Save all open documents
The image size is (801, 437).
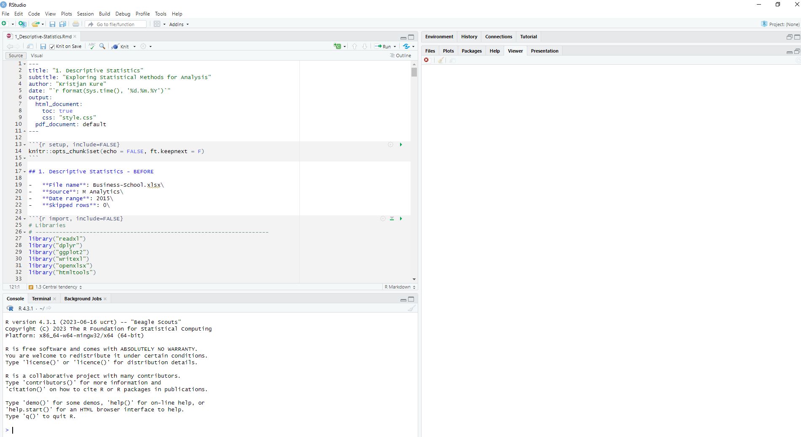click(63, 24)
